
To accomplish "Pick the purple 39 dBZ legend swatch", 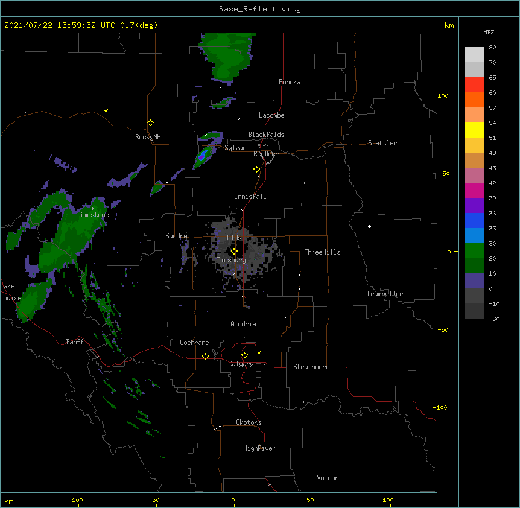I will pos(474,206).
